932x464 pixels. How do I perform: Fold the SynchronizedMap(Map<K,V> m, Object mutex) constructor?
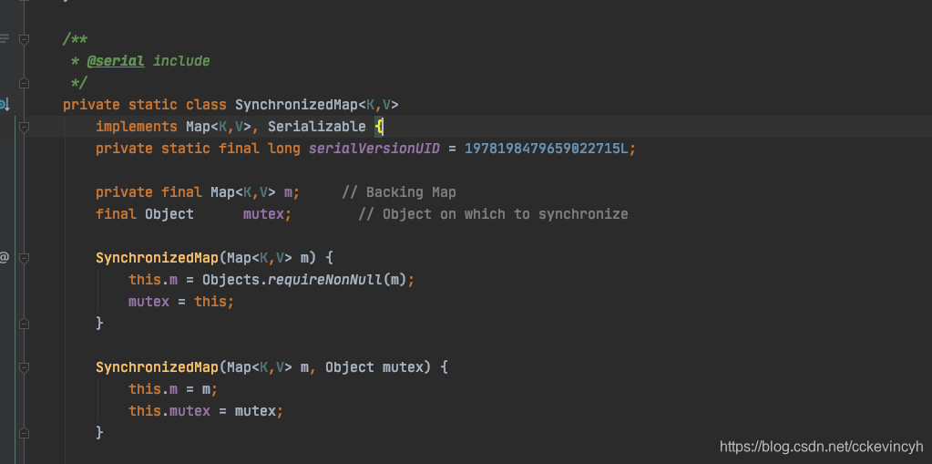(24, 367)
